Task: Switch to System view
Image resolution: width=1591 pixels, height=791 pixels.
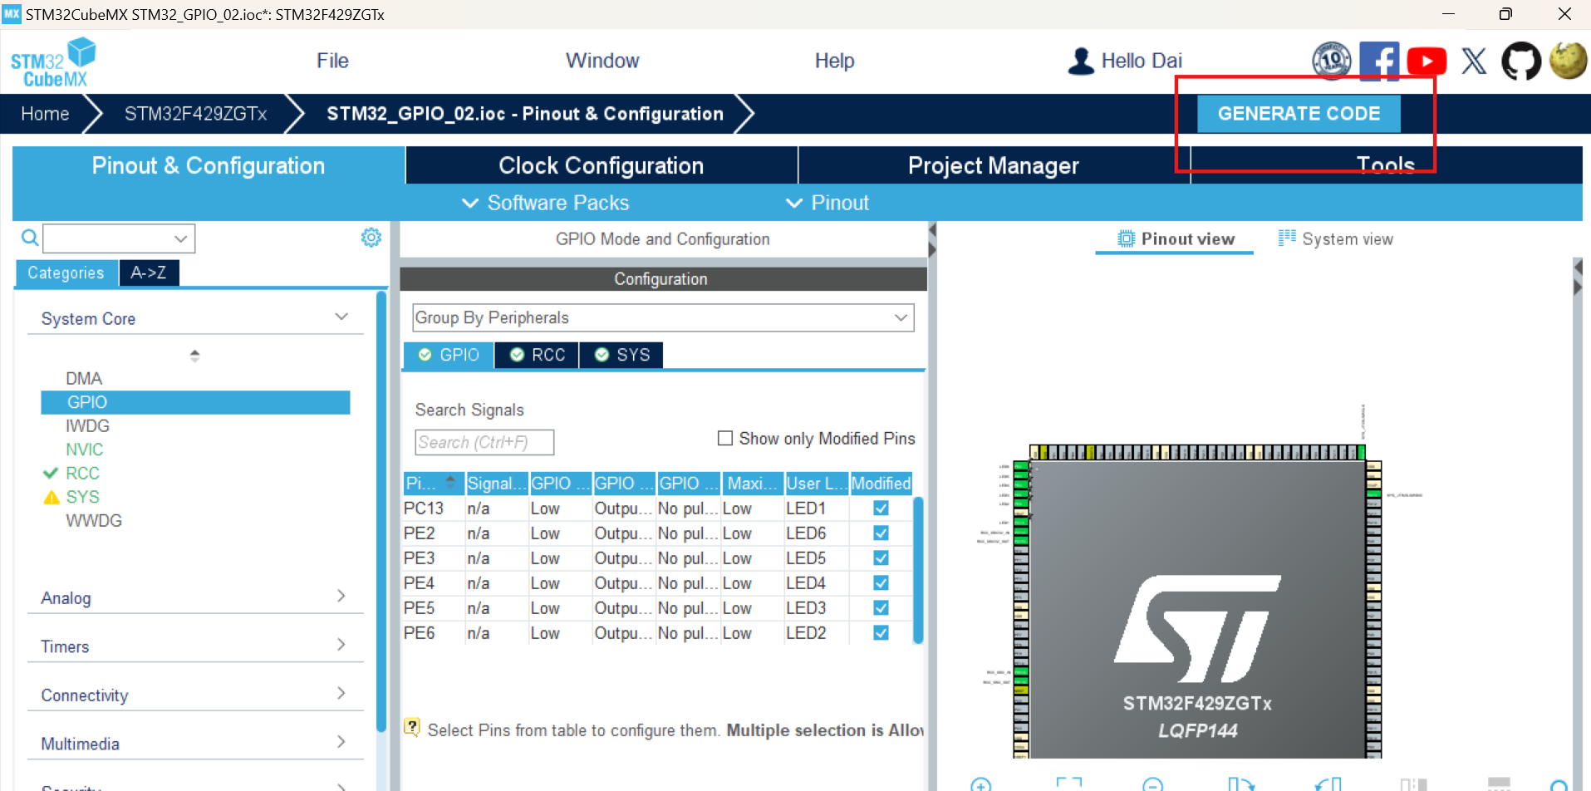Action: point(1335,239)
